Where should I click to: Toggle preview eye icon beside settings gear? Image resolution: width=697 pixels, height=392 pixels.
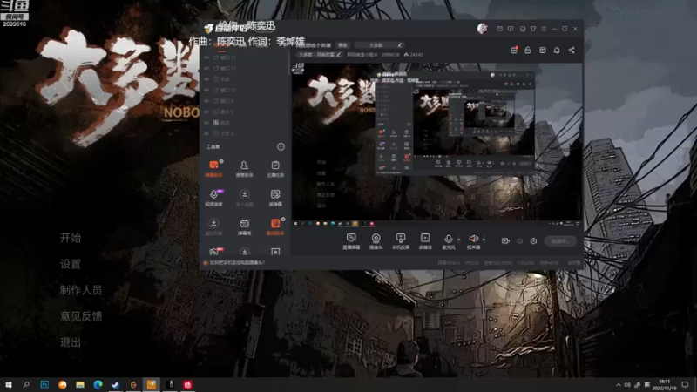519,241
